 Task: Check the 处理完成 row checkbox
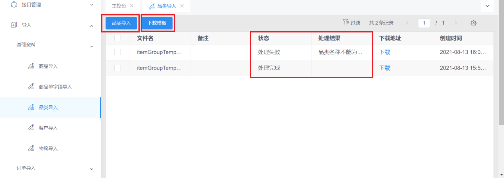(x=118, y=68)
